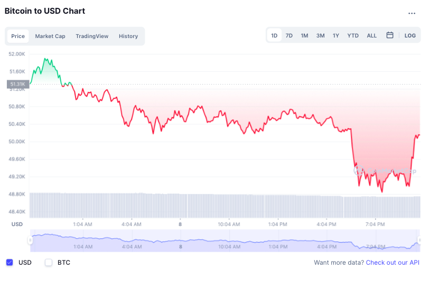Show ALL time price data
Viewport: 430px width, 298px height.
coord(372,35)
